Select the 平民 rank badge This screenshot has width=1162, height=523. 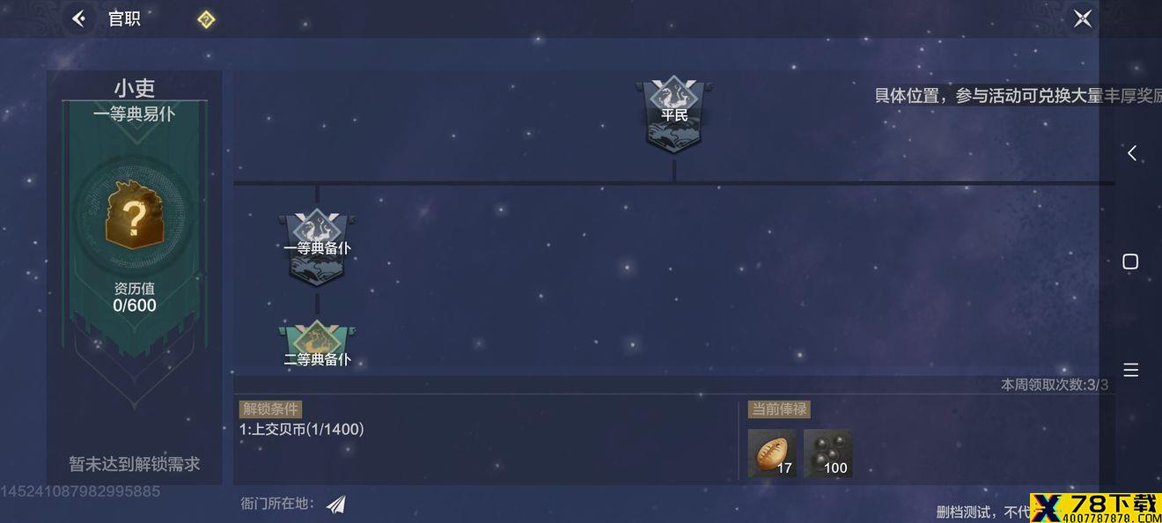click(x=674, y=114)
